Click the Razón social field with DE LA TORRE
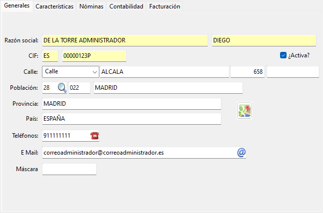Viewport: 323px width, 213px height. tap(125, 40)
